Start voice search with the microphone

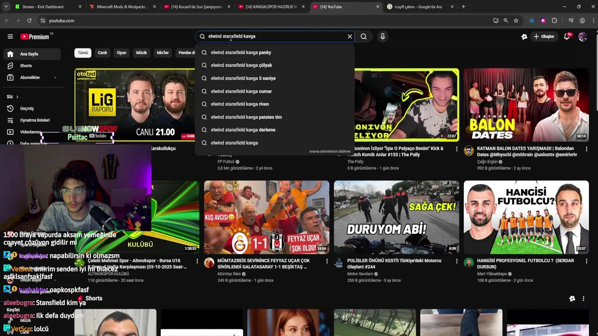[383, 36]
